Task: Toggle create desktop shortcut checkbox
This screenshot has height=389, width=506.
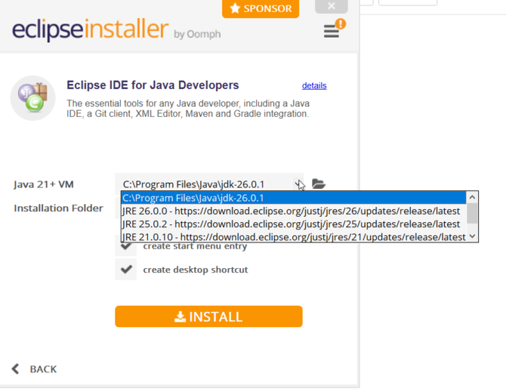Action: click(126, 269)
